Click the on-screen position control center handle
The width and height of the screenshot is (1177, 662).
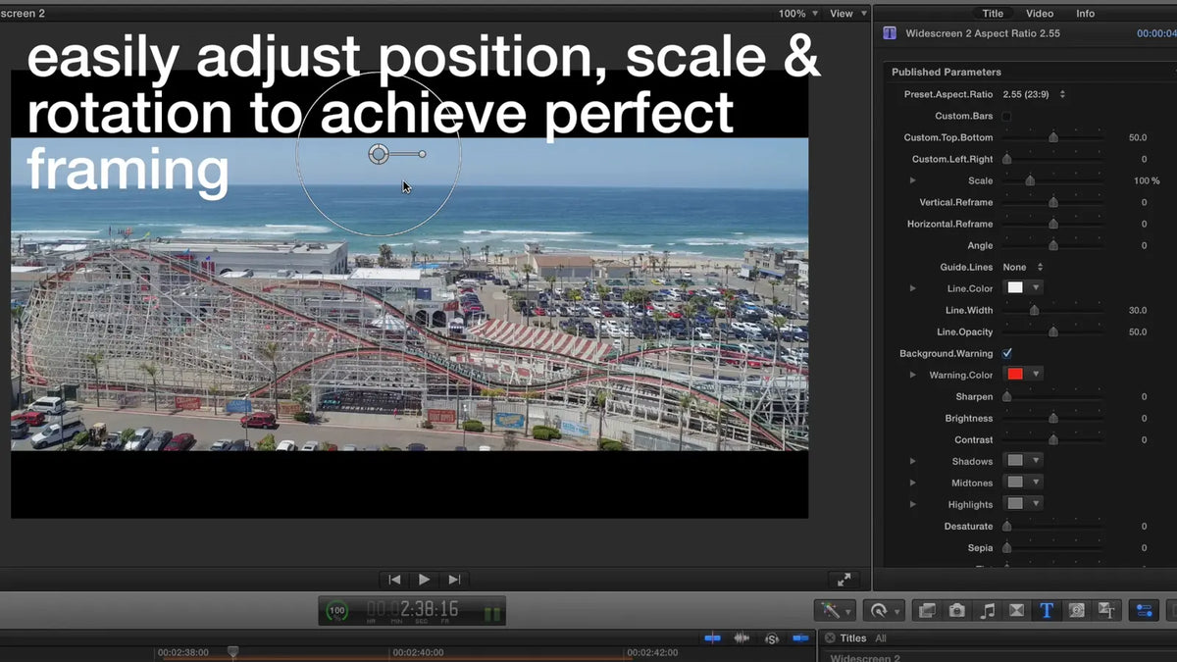[x=379, y=154]
